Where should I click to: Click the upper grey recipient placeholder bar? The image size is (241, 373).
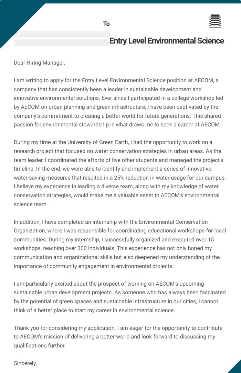(x=62, y=34)
